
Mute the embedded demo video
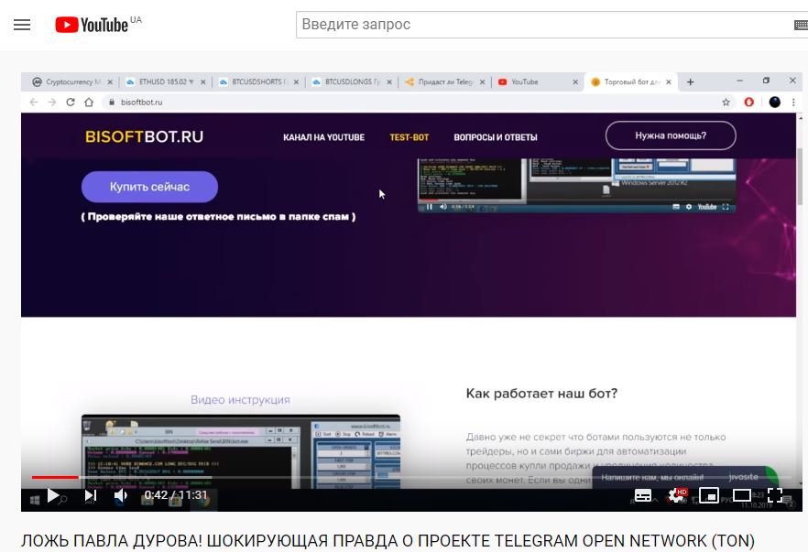pos(443,207)
